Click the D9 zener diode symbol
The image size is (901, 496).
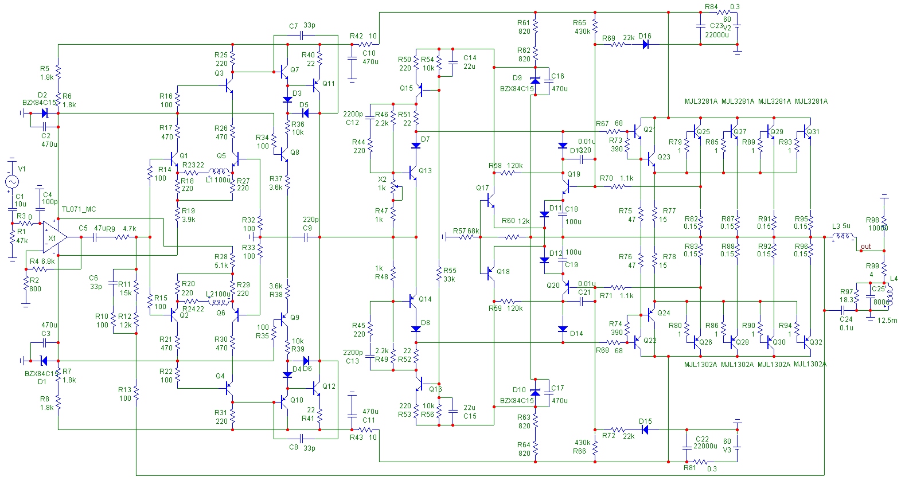535,81
